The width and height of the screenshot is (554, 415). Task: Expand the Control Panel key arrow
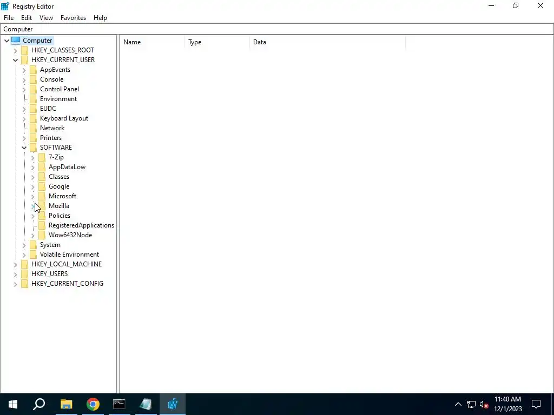pos(24,89)
